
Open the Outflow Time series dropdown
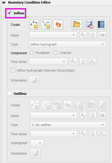(x=54, y=134)
